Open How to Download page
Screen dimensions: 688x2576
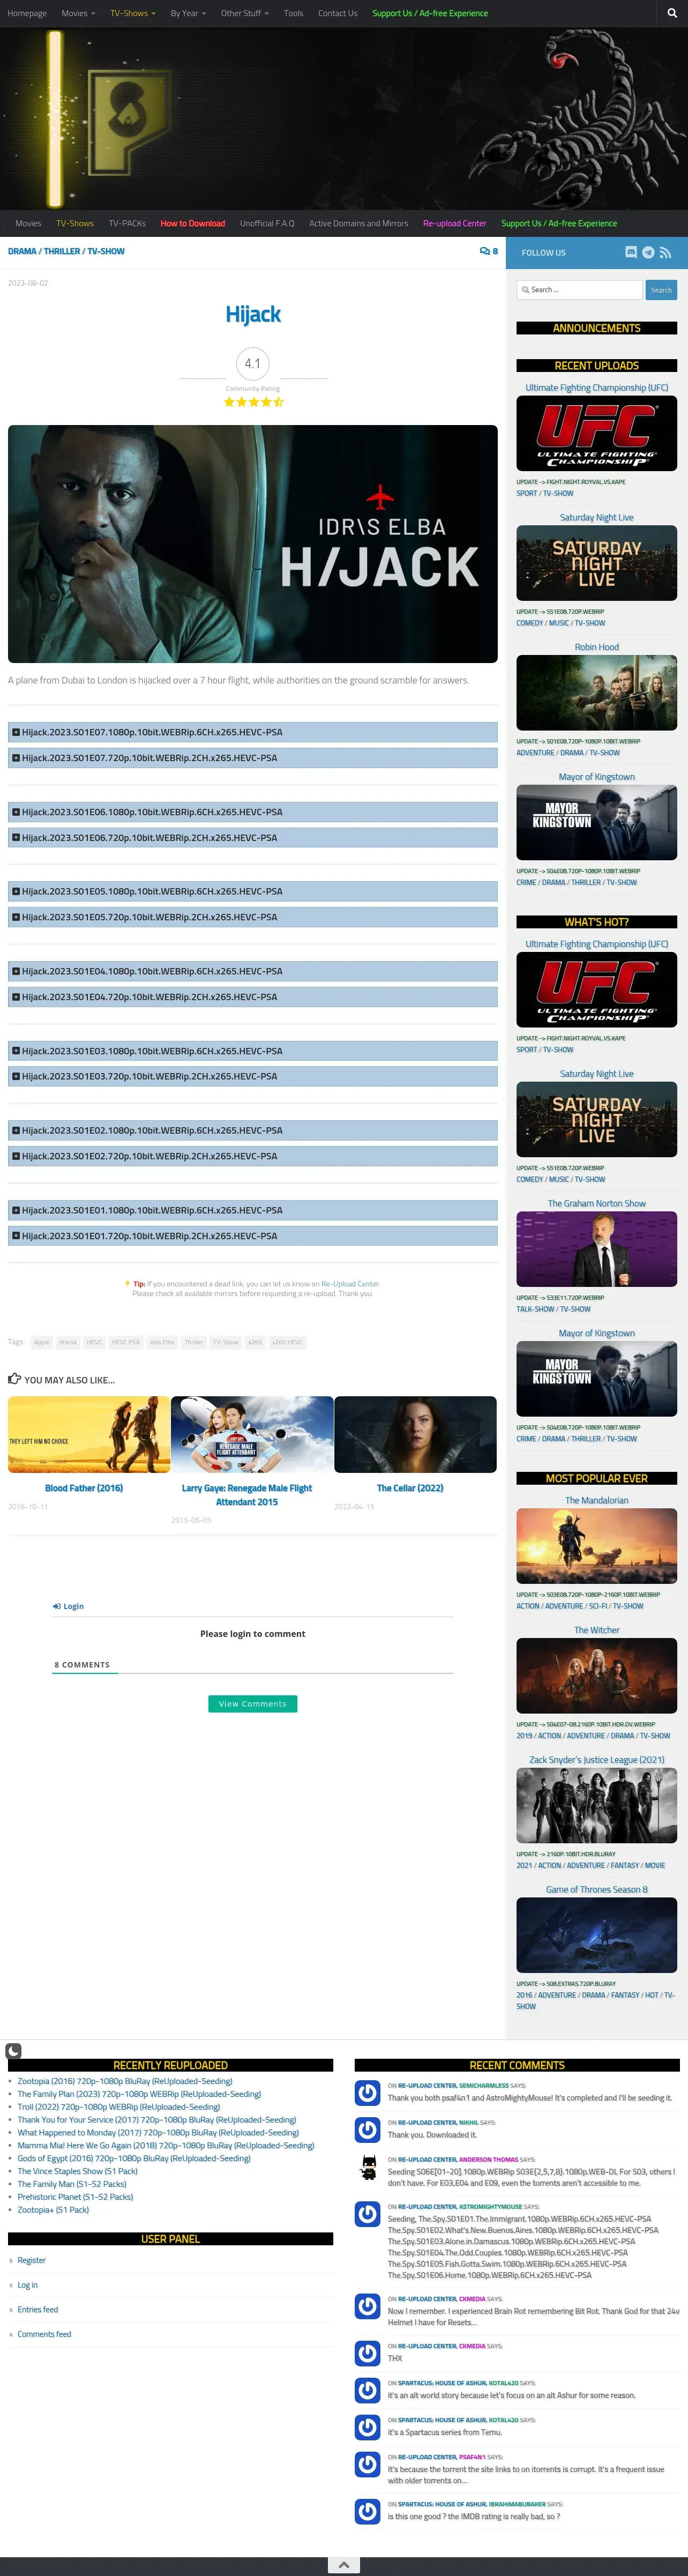point(193,223)
